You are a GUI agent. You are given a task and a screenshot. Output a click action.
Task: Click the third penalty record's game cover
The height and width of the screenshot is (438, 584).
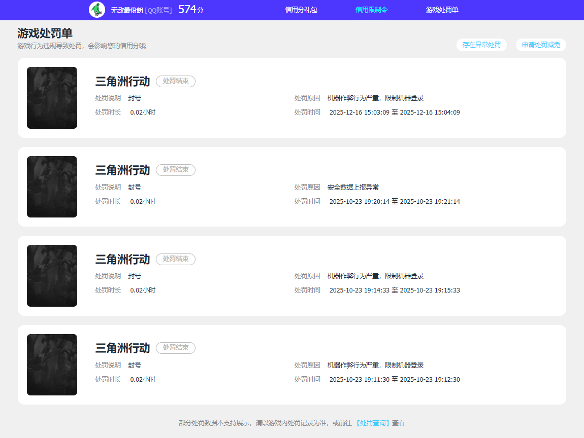(52, 275)
